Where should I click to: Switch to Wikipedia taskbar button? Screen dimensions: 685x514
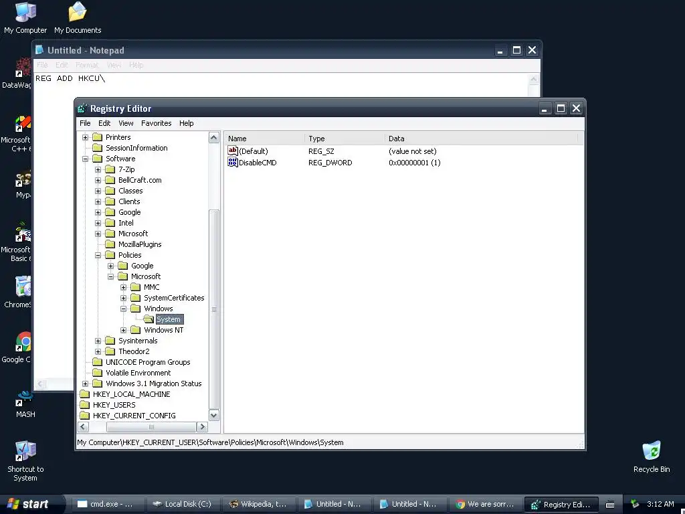pyautogui.click(x=258, y=504)
